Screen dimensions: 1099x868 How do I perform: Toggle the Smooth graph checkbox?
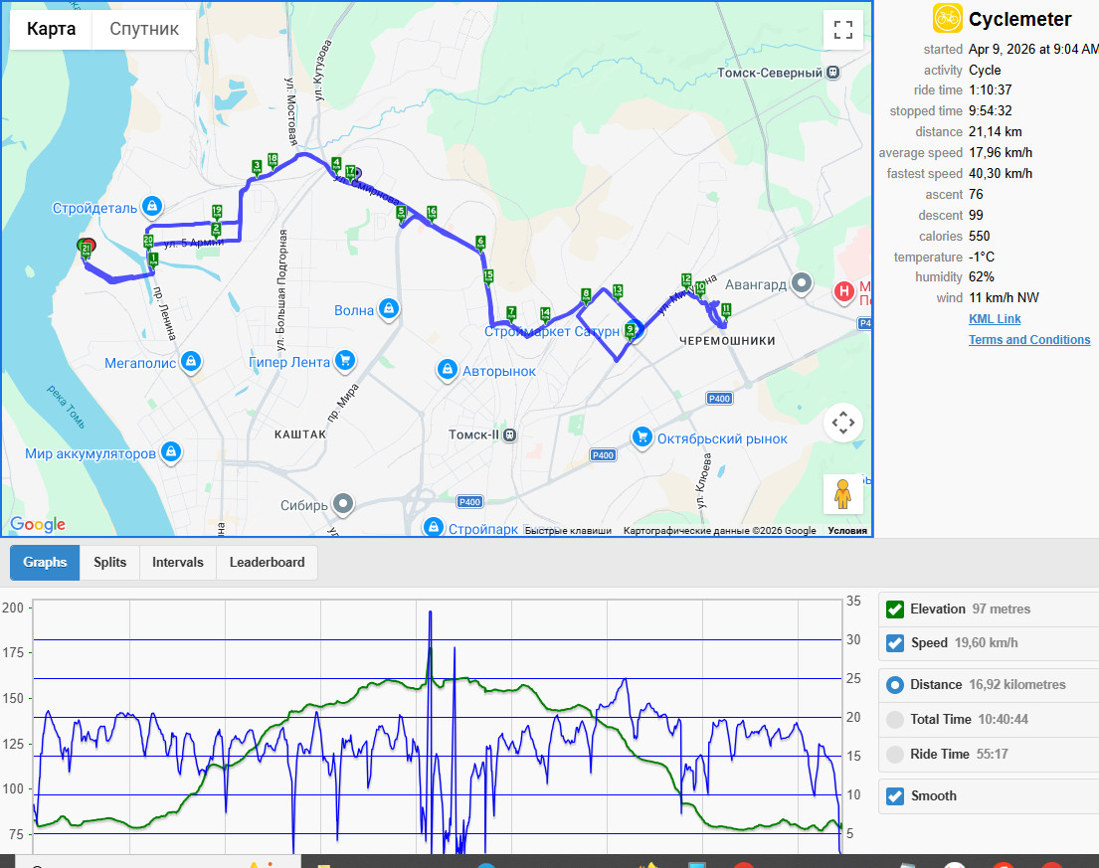(895, 795)
